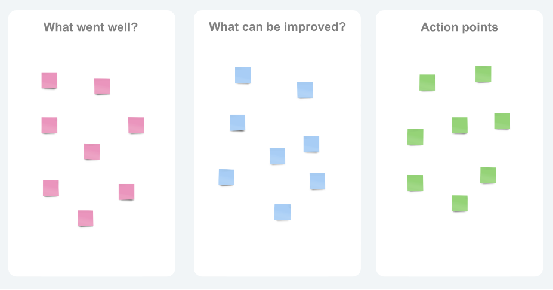Click the pink note right of the topmost one
This screenshot has width=553, height=290.
click(102, 86)
